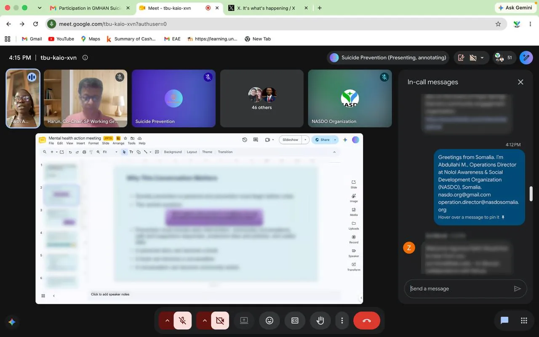Click the Image icon in Slides side panel
Image resolution: width=539 pixels, height=337 pixels.
[354, 198]
